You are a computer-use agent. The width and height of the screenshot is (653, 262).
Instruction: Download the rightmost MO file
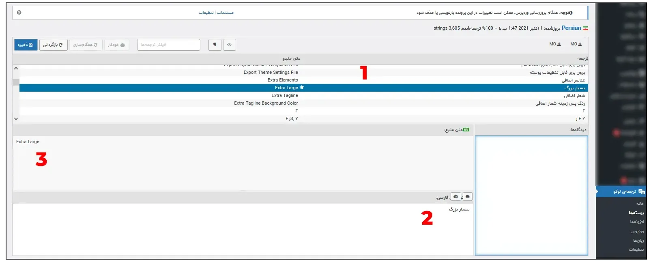point(576,44)
